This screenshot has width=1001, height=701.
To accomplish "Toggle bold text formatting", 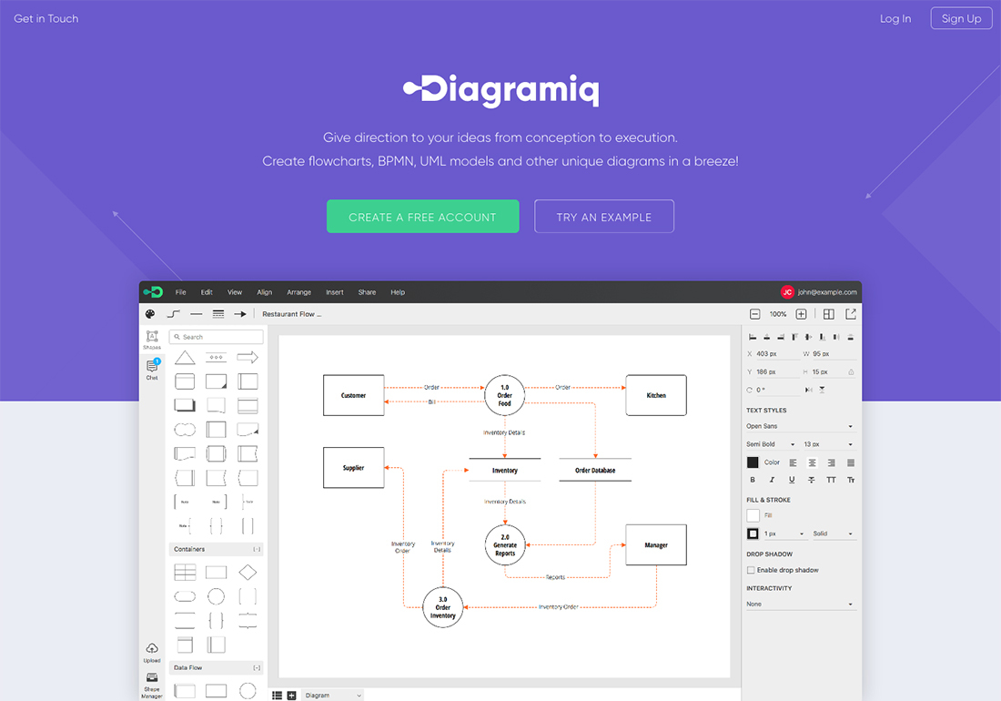I will pyautogui.click(x=753, y=480).
